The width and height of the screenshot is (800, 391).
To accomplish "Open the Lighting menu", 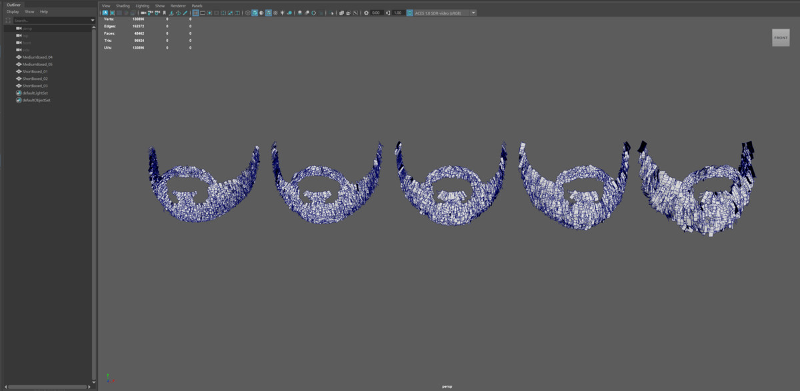I will pos(143,5).
